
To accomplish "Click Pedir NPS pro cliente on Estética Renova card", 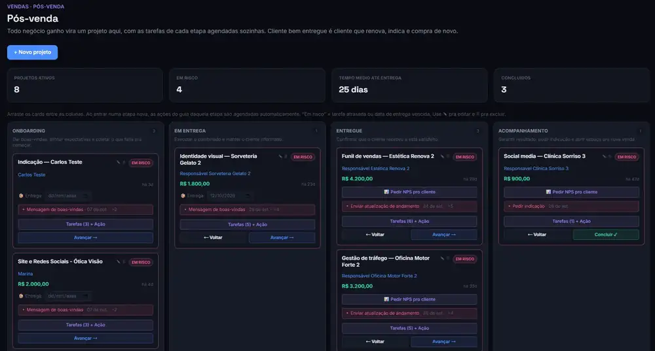I will click(x=409, y=192).
